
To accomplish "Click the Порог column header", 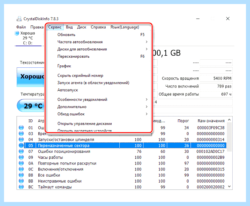I will point(183,121).
